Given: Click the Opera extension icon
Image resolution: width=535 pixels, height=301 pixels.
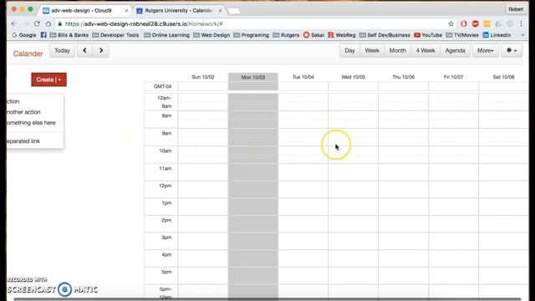Looking at the screenshot, I should pyautogui.click(x=463, y=24).
